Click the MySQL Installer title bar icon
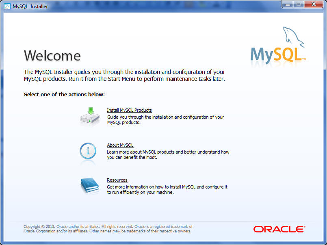327x245 pixels. (7, 6)
